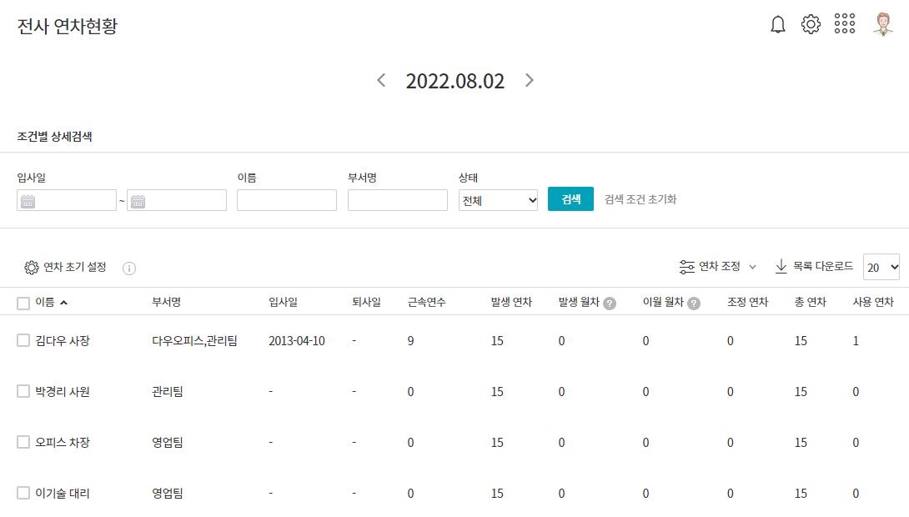
Task: Open the 상태 전체 dropdown
Action: [498, 200]
